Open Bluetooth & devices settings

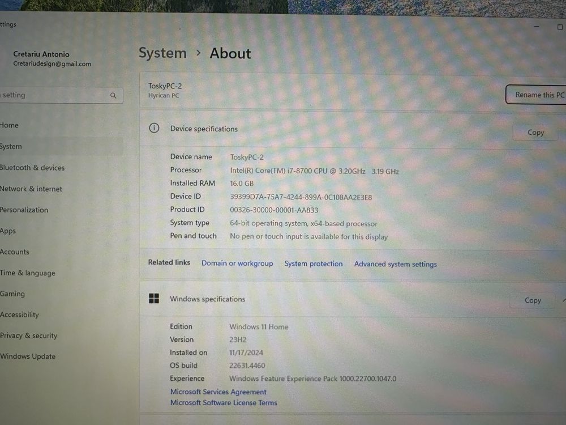click(x=32, y=168)
